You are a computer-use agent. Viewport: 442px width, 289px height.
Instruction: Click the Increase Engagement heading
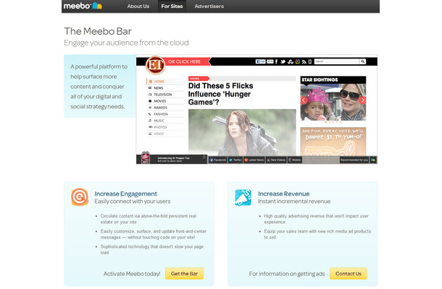coord(126,194)
